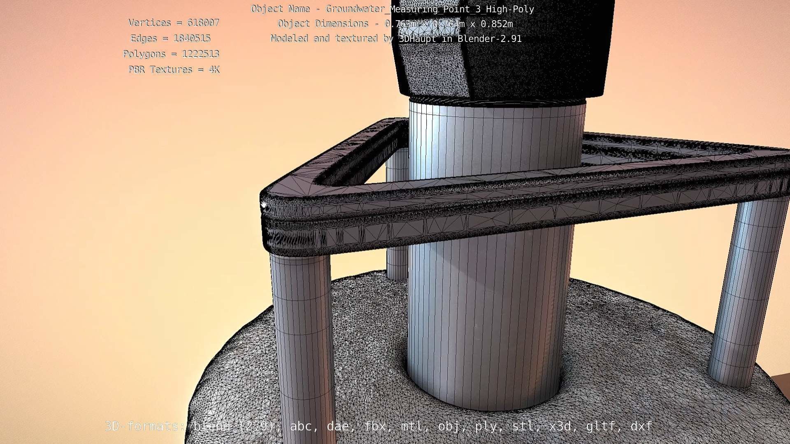The width and height of the screenshot is (790, 444).
Task: Select the 'Edges = 1840515' text
Action: pyautogui.click(x=170, y=38)
